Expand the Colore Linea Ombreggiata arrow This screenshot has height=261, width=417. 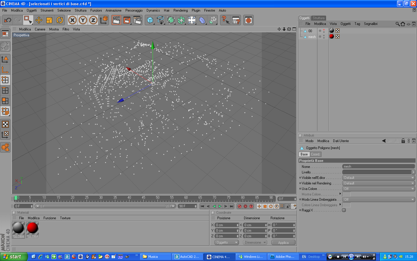click(x=340, y=204)
